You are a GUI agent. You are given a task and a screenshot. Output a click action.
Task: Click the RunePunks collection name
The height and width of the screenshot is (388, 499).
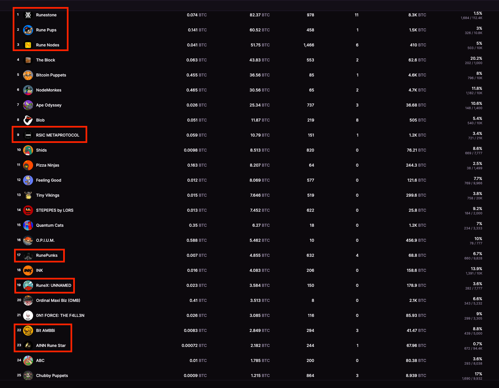tap(47, 255)
